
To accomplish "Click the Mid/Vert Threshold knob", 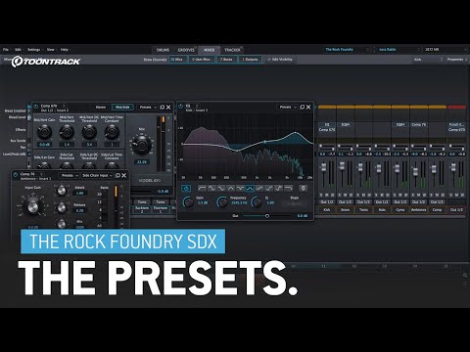I will click(x=67, y=132).
